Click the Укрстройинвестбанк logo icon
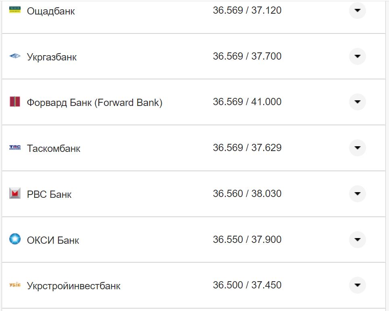 tap(15, 285)
